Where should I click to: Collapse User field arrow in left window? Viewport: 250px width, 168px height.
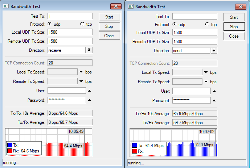(90, 91)
